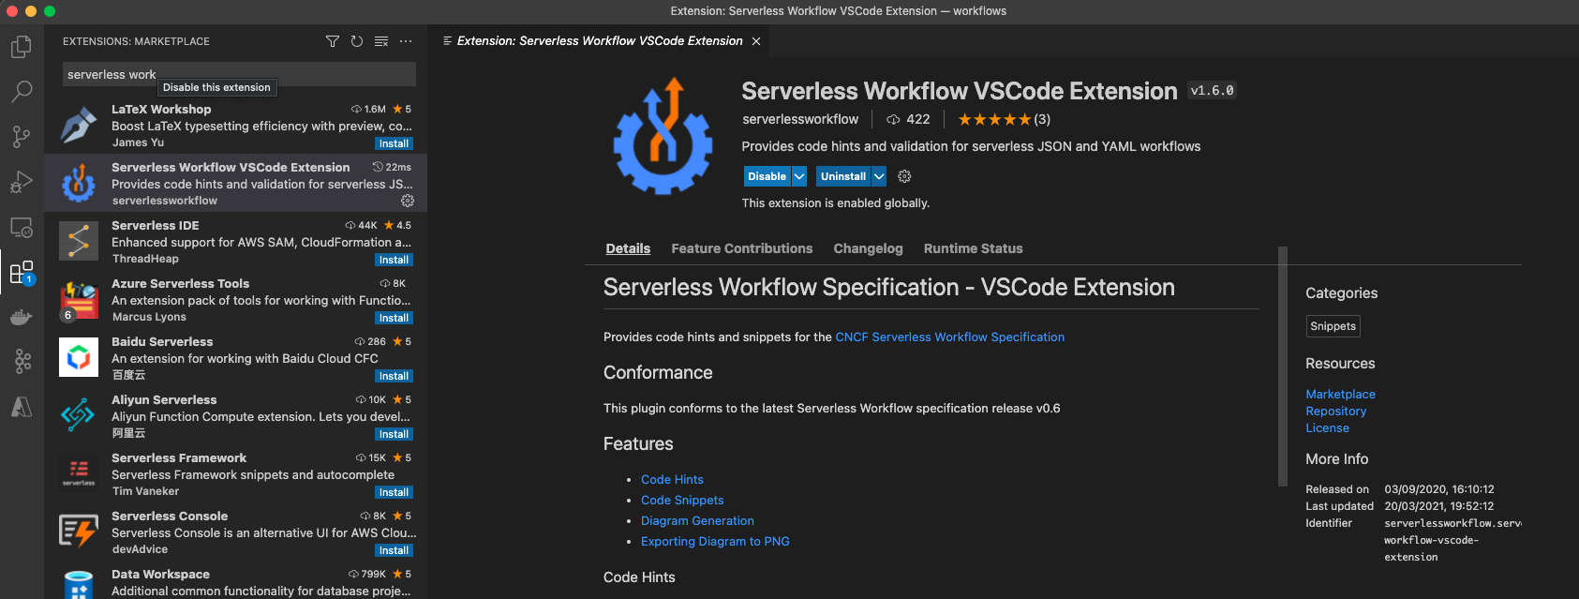This screenshot has width=1579, height=599.
Task: Open the Explorer view in activity bar
Action: click(21, 47)
